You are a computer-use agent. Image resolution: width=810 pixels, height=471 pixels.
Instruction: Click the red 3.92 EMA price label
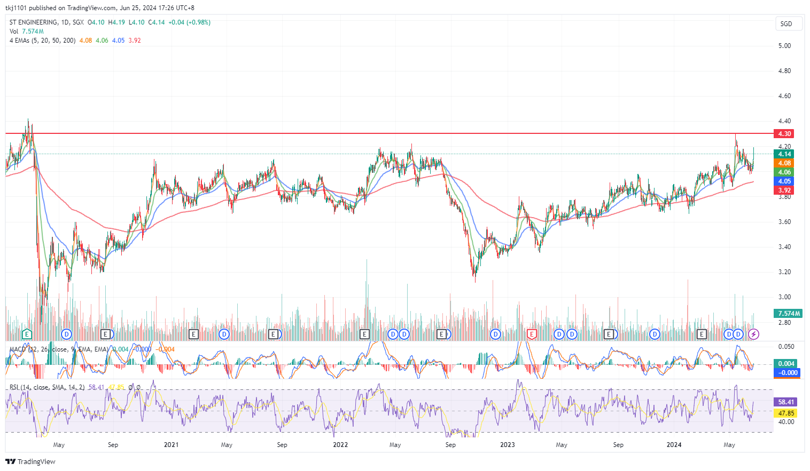click(x=784, y=190)
